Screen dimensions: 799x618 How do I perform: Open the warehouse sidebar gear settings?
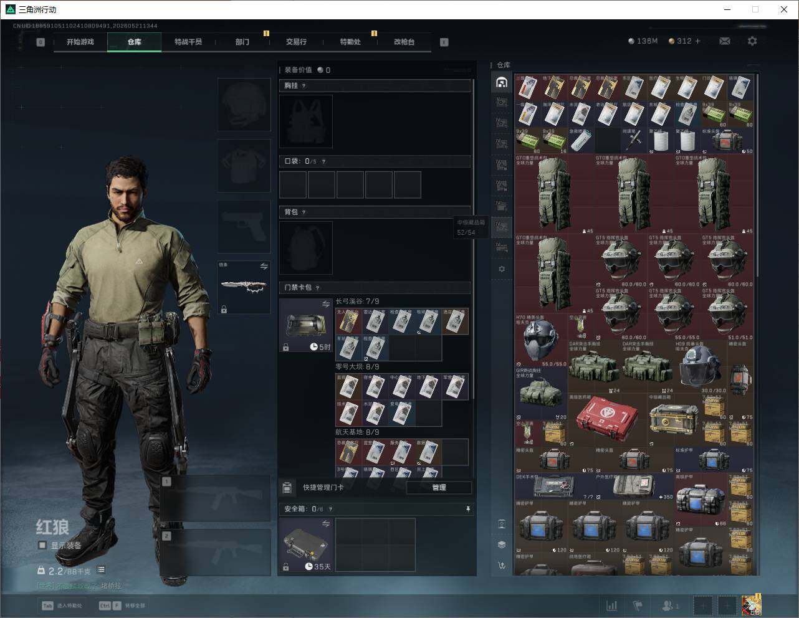pyautogui.click(x=502, y=269)
